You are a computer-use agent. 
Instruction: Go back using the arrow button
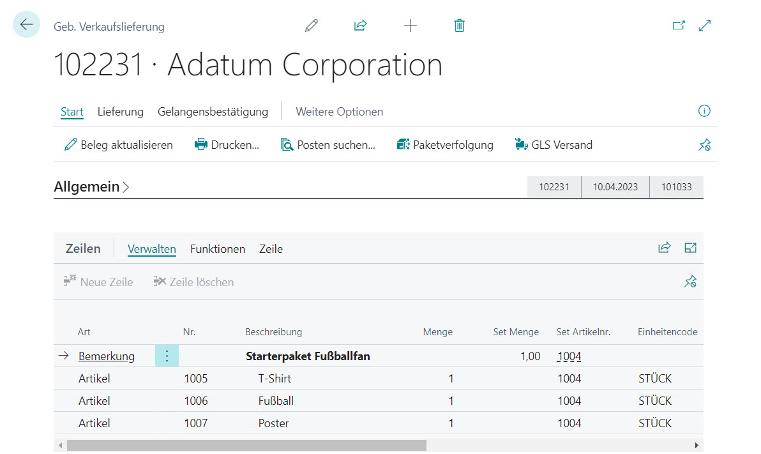pyautogui.click(x=26, y=24)
